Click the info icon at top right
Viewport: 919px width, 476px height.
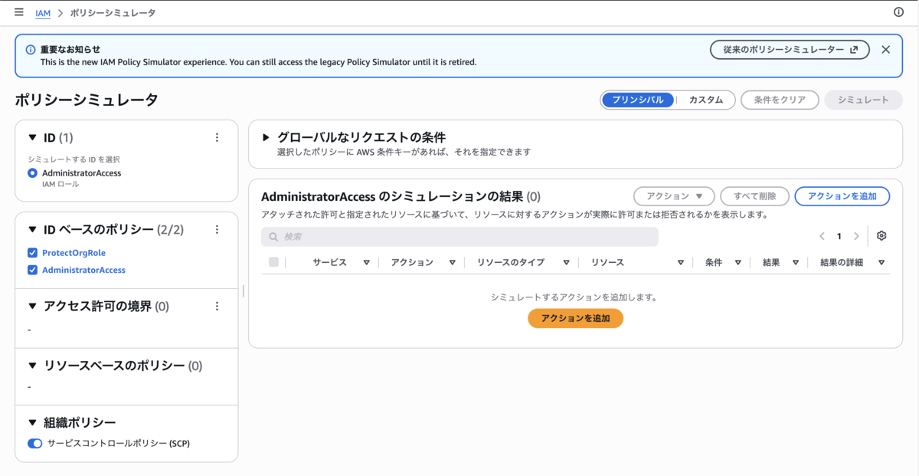899,12
